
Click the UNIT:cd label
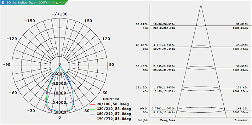click(111, 99)
